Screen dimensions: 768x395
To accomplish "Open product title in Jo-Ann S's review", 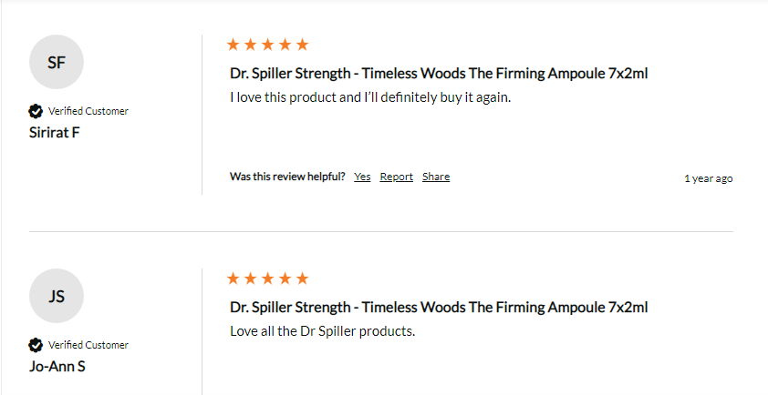I will pos(439,307).
